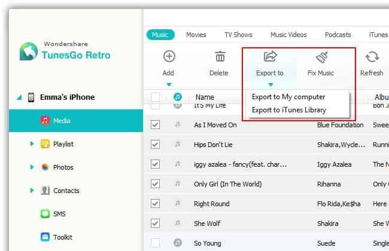Click the red Media music icon
389x251 pixels.
click(45, 121)
